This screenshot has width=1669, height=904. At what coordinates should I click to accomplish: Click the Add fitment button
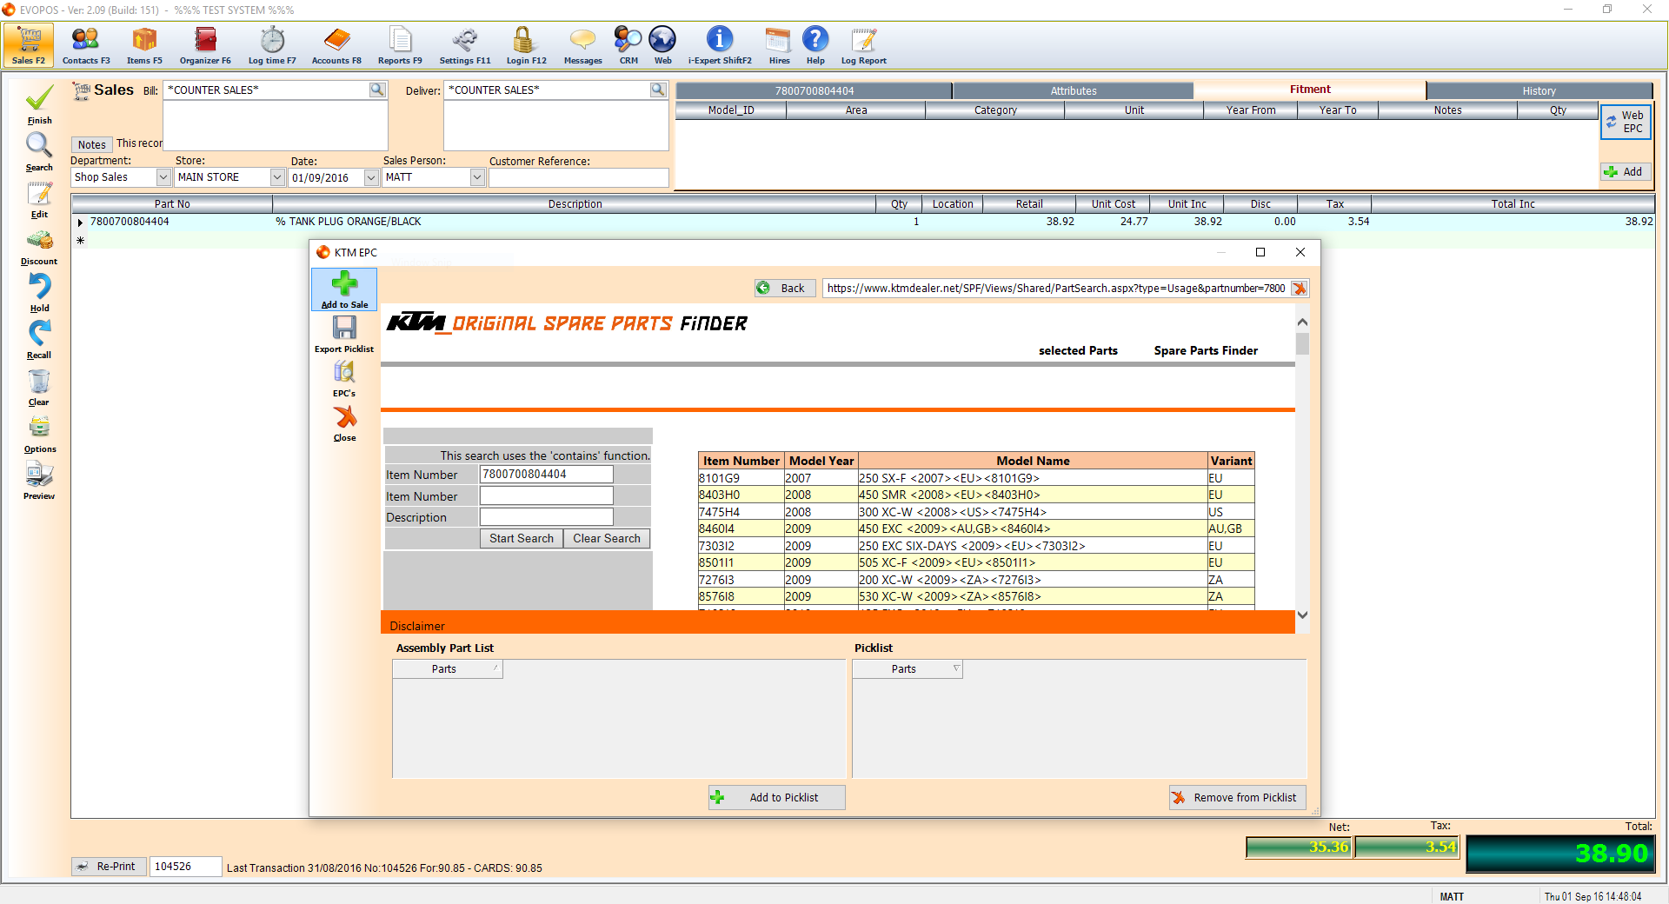click(1626, 172)
